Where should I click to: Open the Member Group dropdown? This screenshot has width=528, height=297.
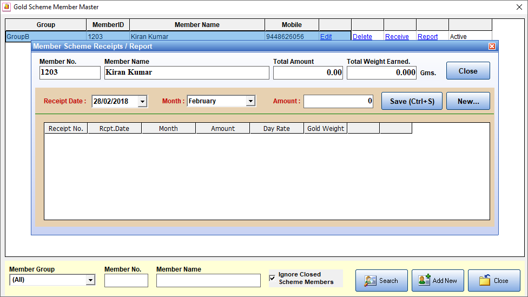coord(90,280)
